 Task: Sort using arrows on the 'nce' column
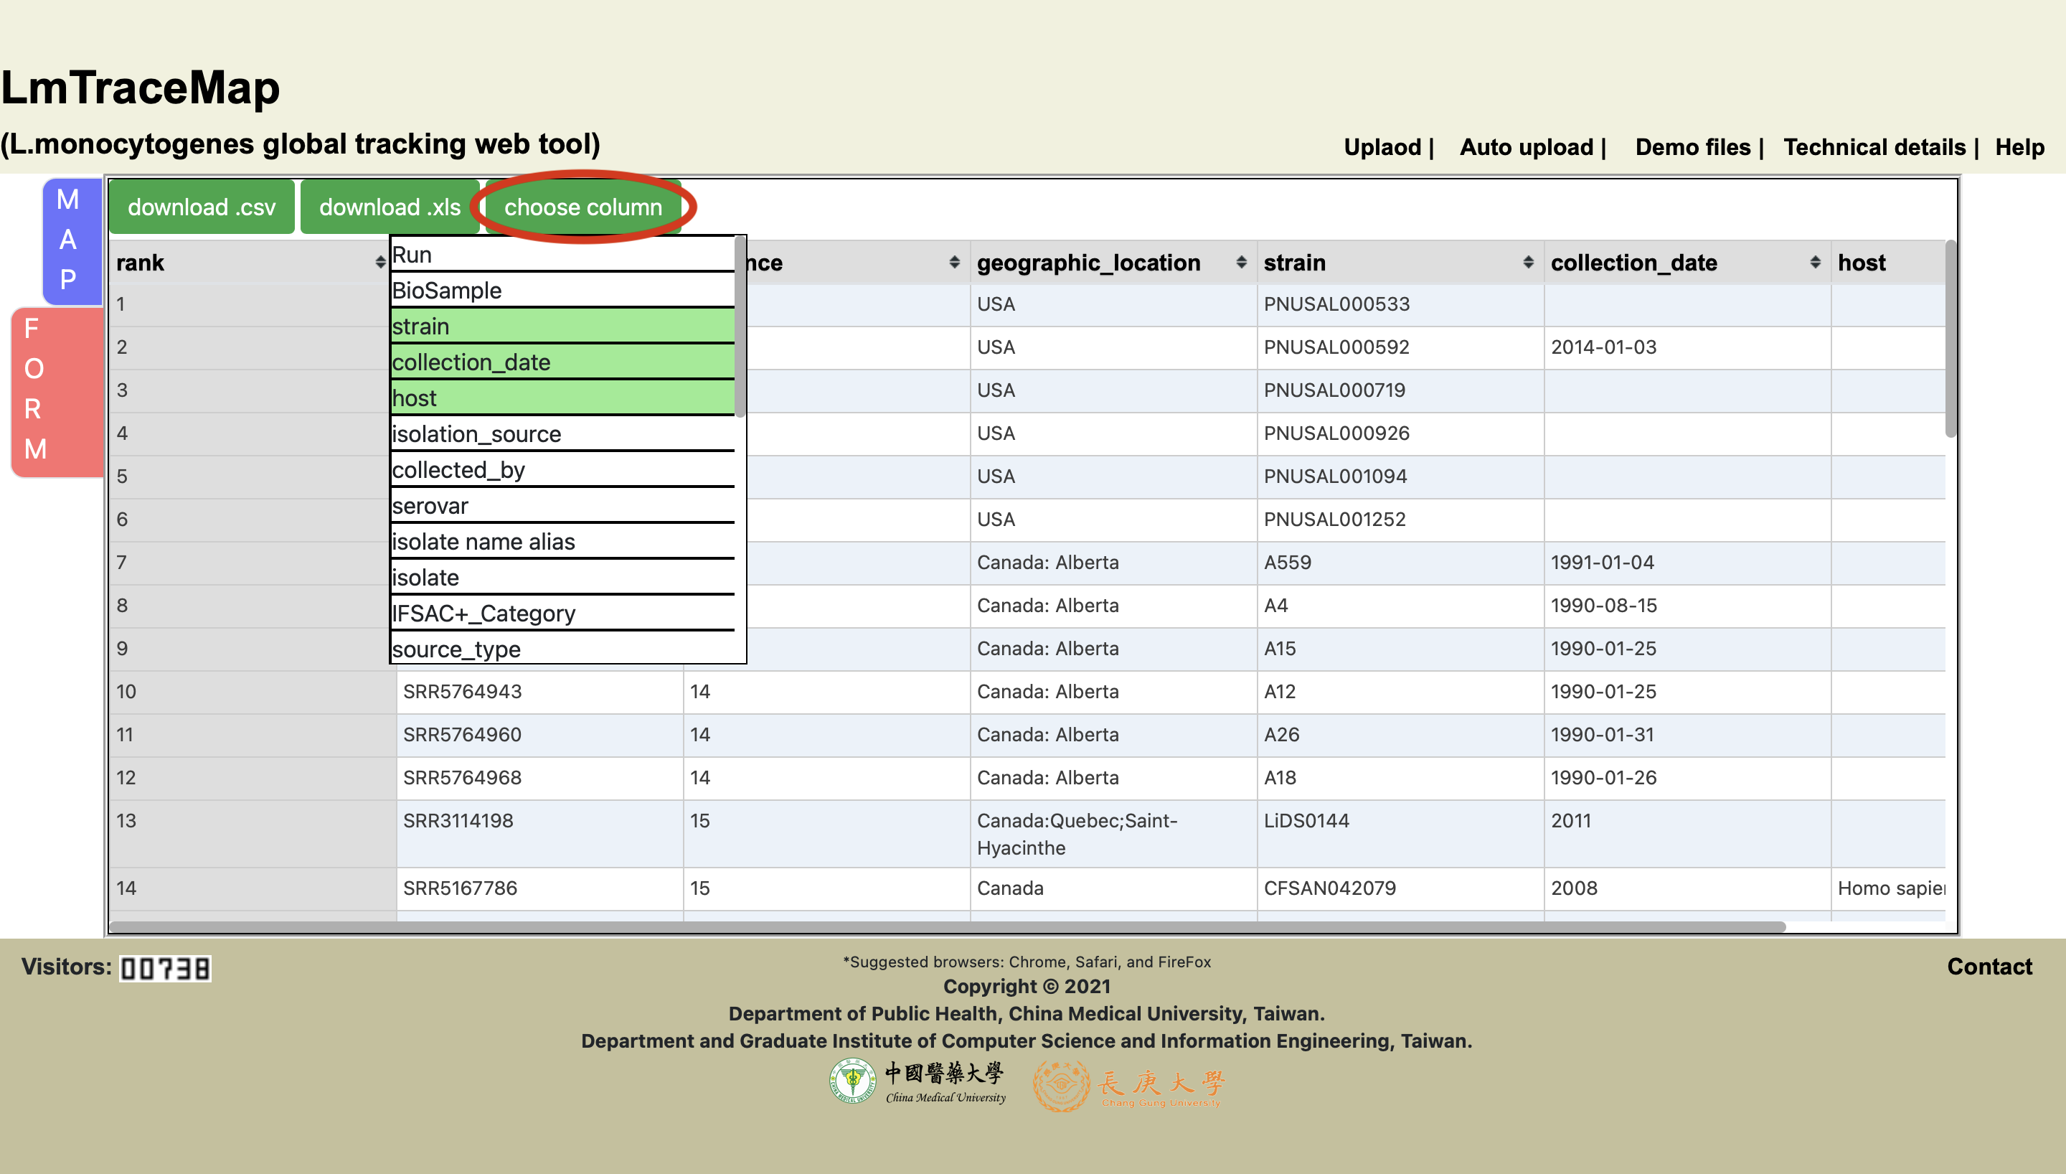click(954, 262)
